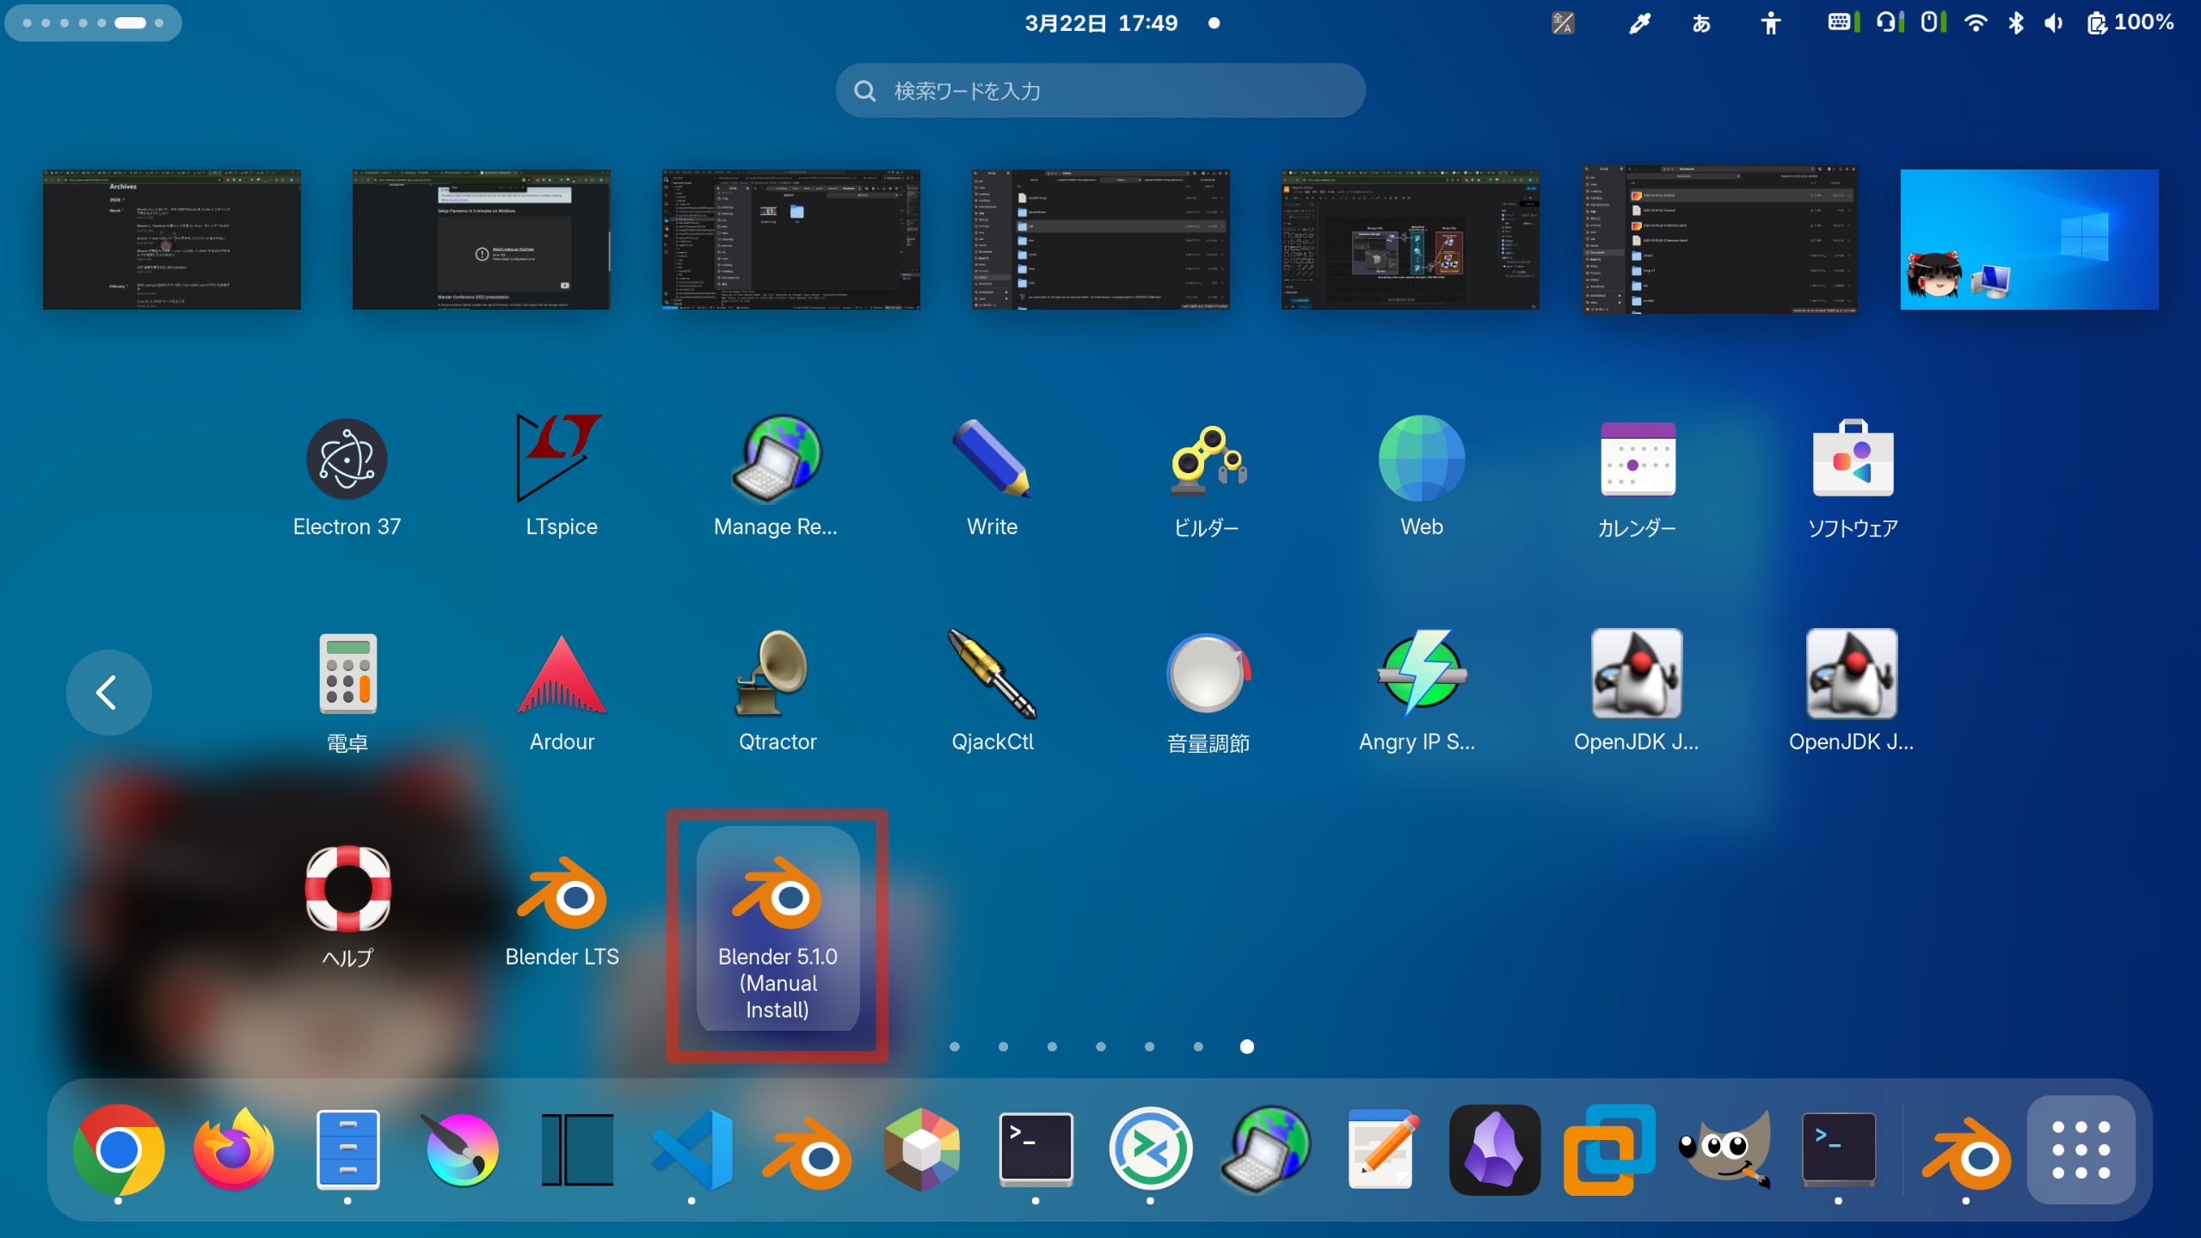Click the nine-dot Show Apps button
The image size is (2201, 1238).
tap(2081, 1149)
